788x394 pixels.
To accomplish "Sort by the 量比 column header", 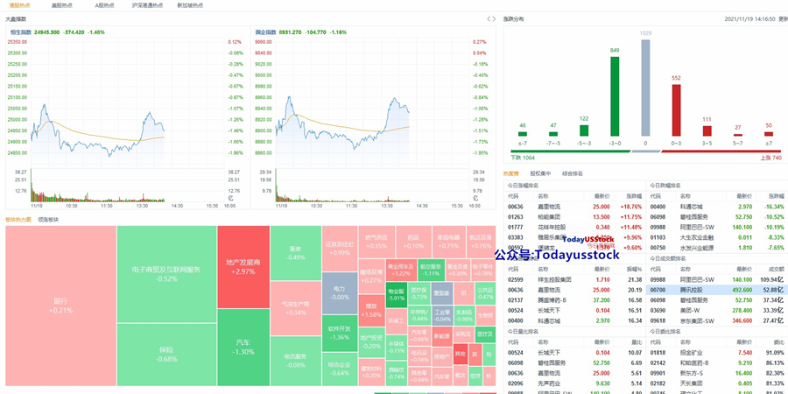I will [637, 341].
